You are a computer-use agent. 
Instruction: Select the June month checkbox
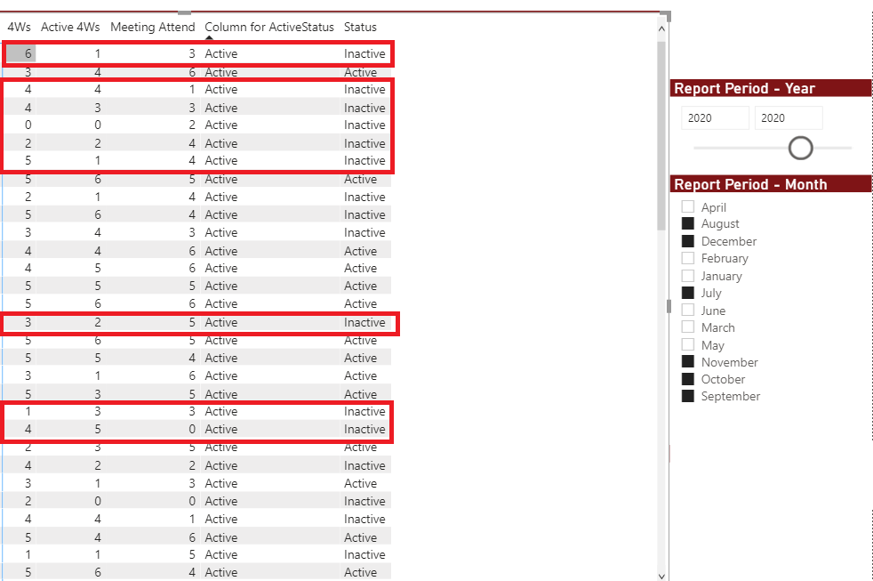688,310
